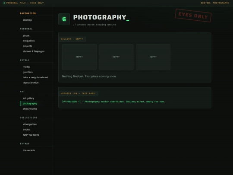Open the sitemap link
Viewport: 233px width, 175px height.
pos(27,20)
